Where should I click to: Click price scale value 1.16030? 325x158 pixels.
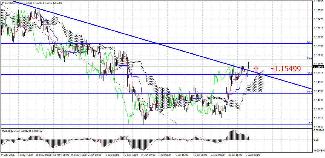point(319,55)
